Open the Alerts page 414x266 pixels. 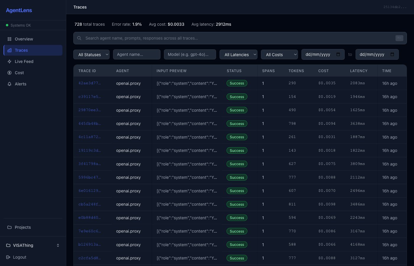(x=33, y=84)
